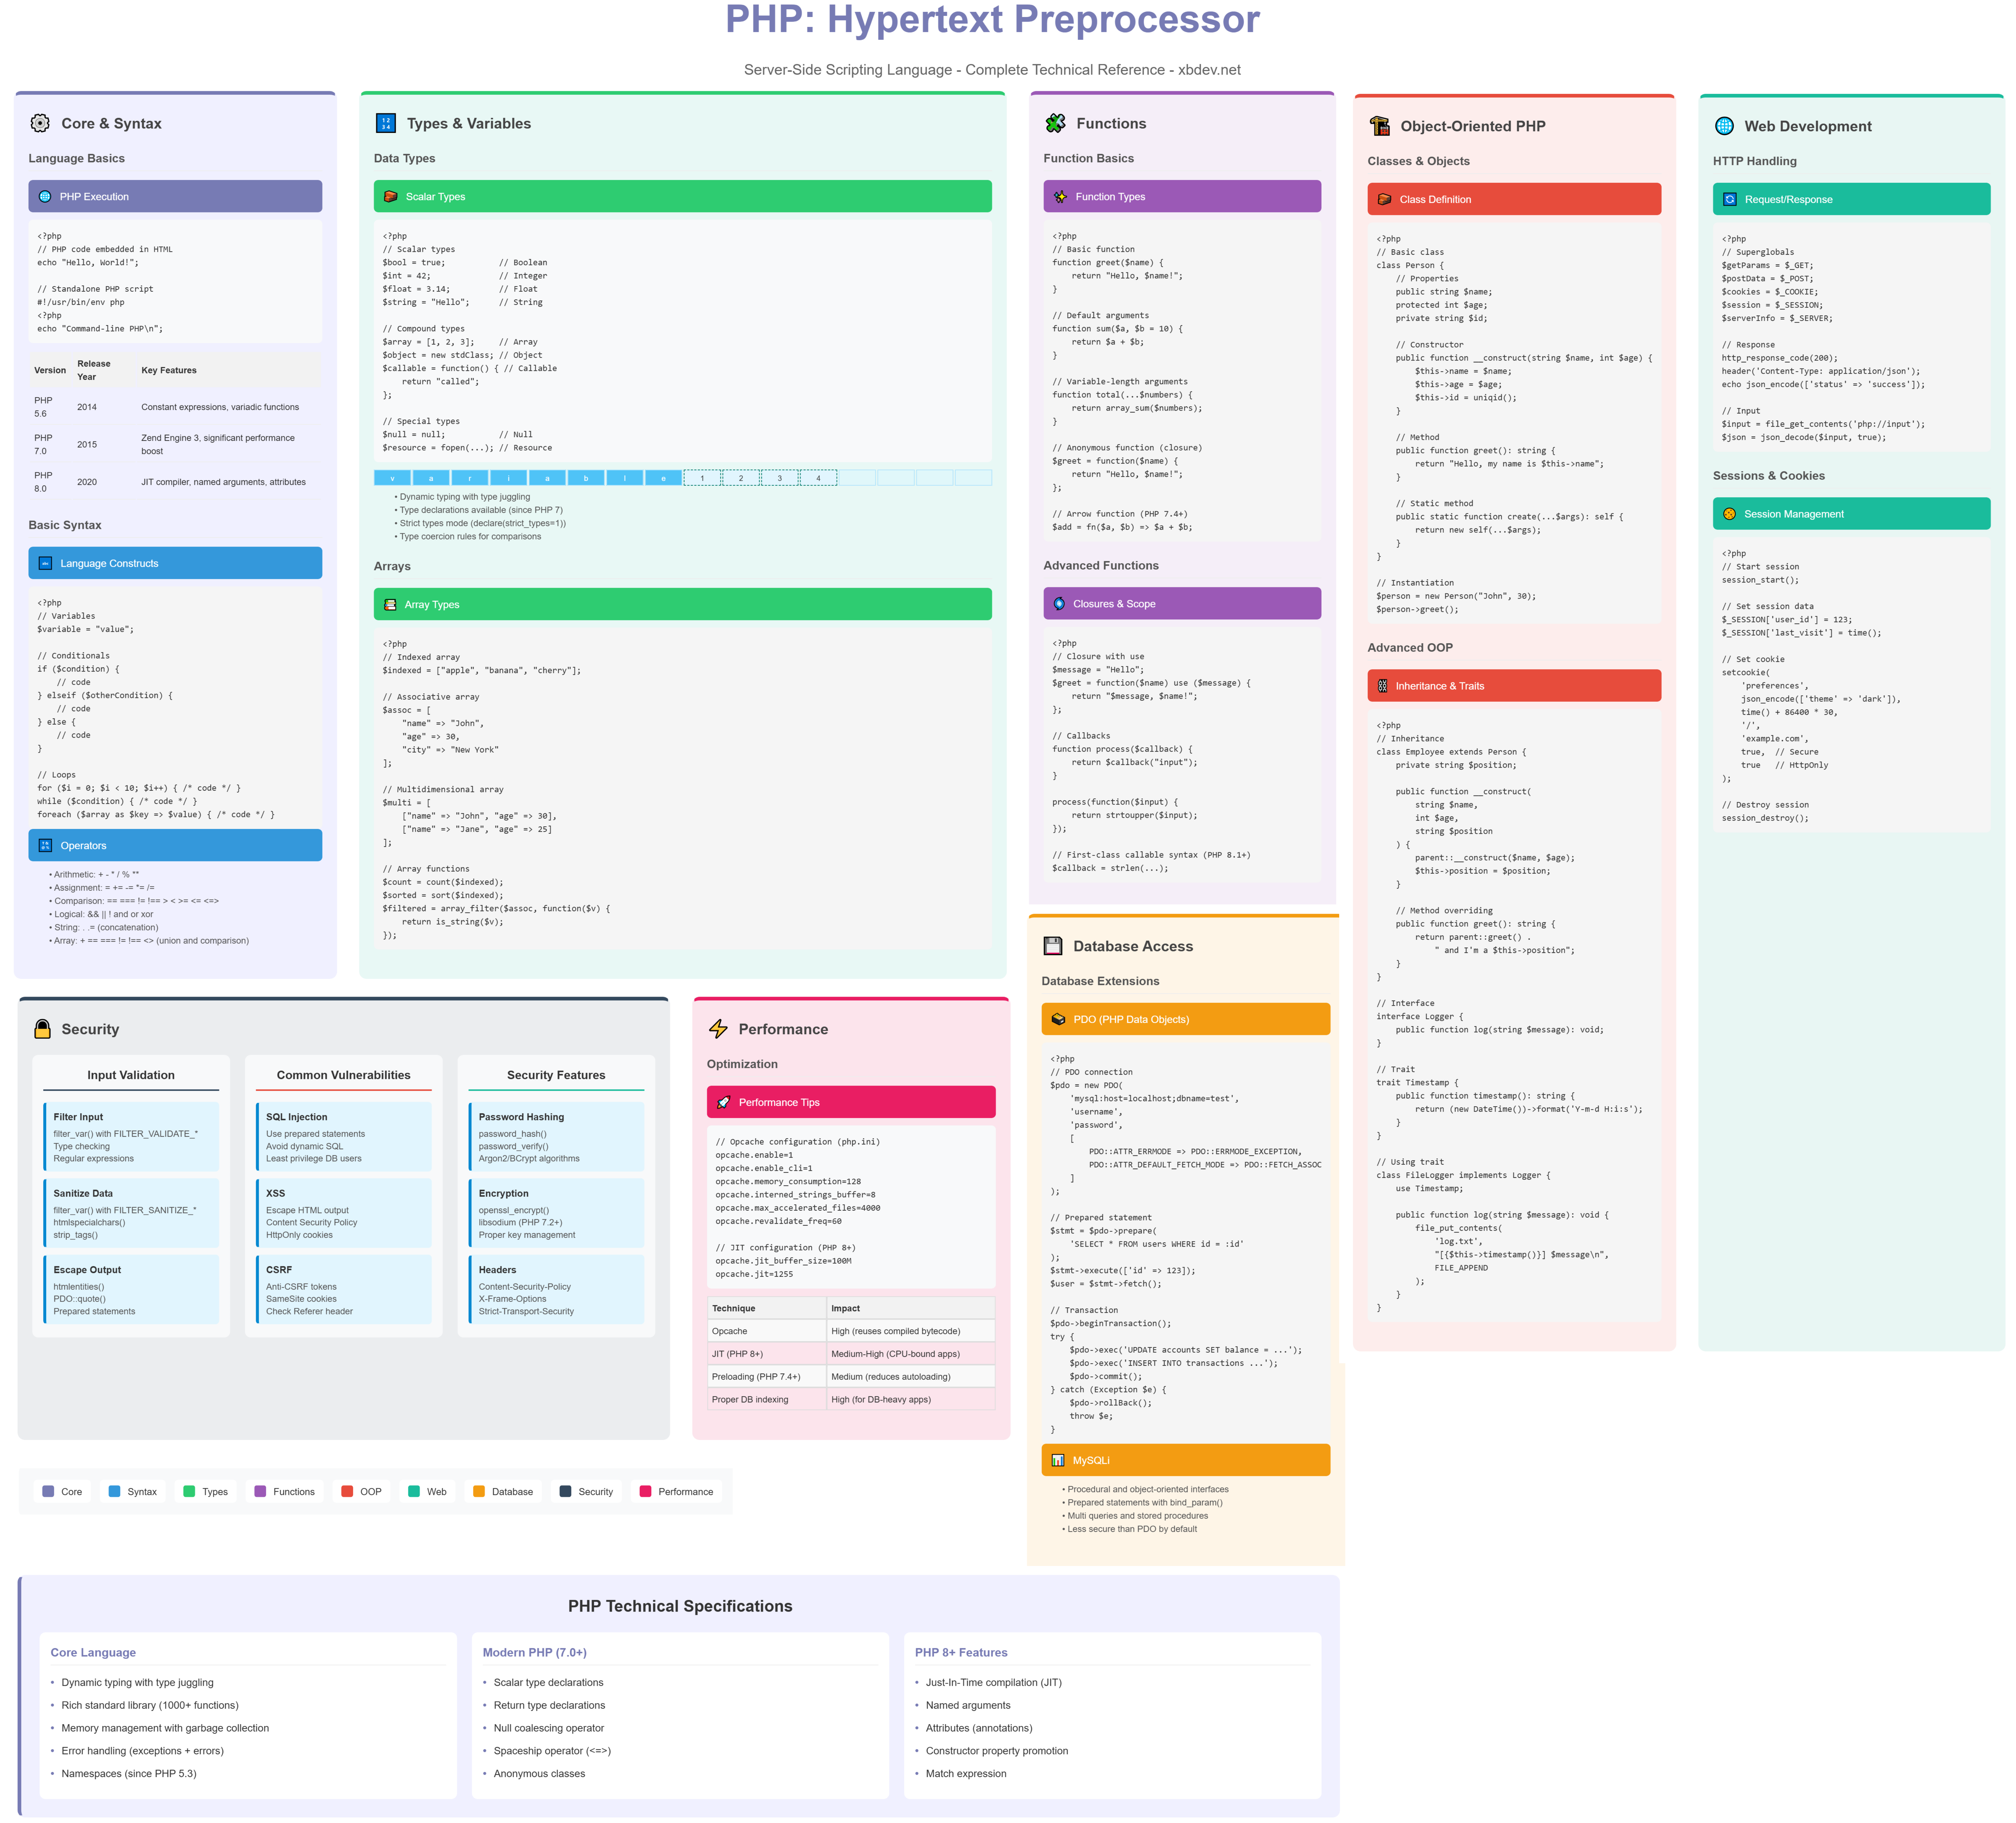Open the 'Filter Input' security card
This screenshot has width=2016, height=1823.
[131, 1137]
